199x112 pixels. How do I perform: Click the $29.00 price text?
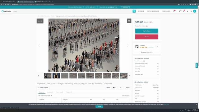point(139,22)
